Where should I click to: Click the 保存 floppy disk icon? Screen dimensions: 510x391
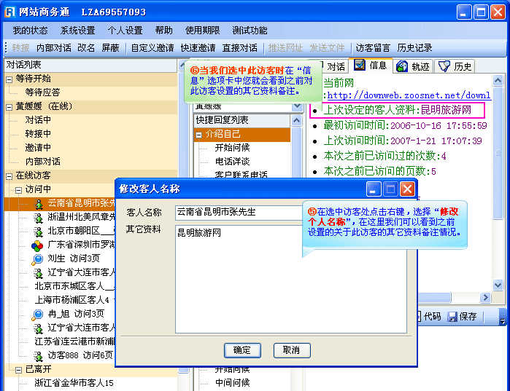coord(452,317)
